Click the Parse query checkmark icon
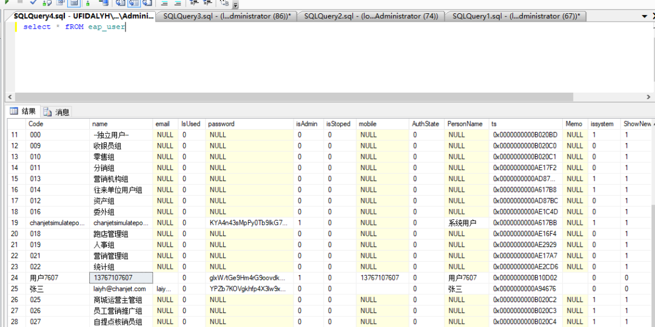Image resolution: width=655 pixels, height=327 pixels. tap(33, 2)
